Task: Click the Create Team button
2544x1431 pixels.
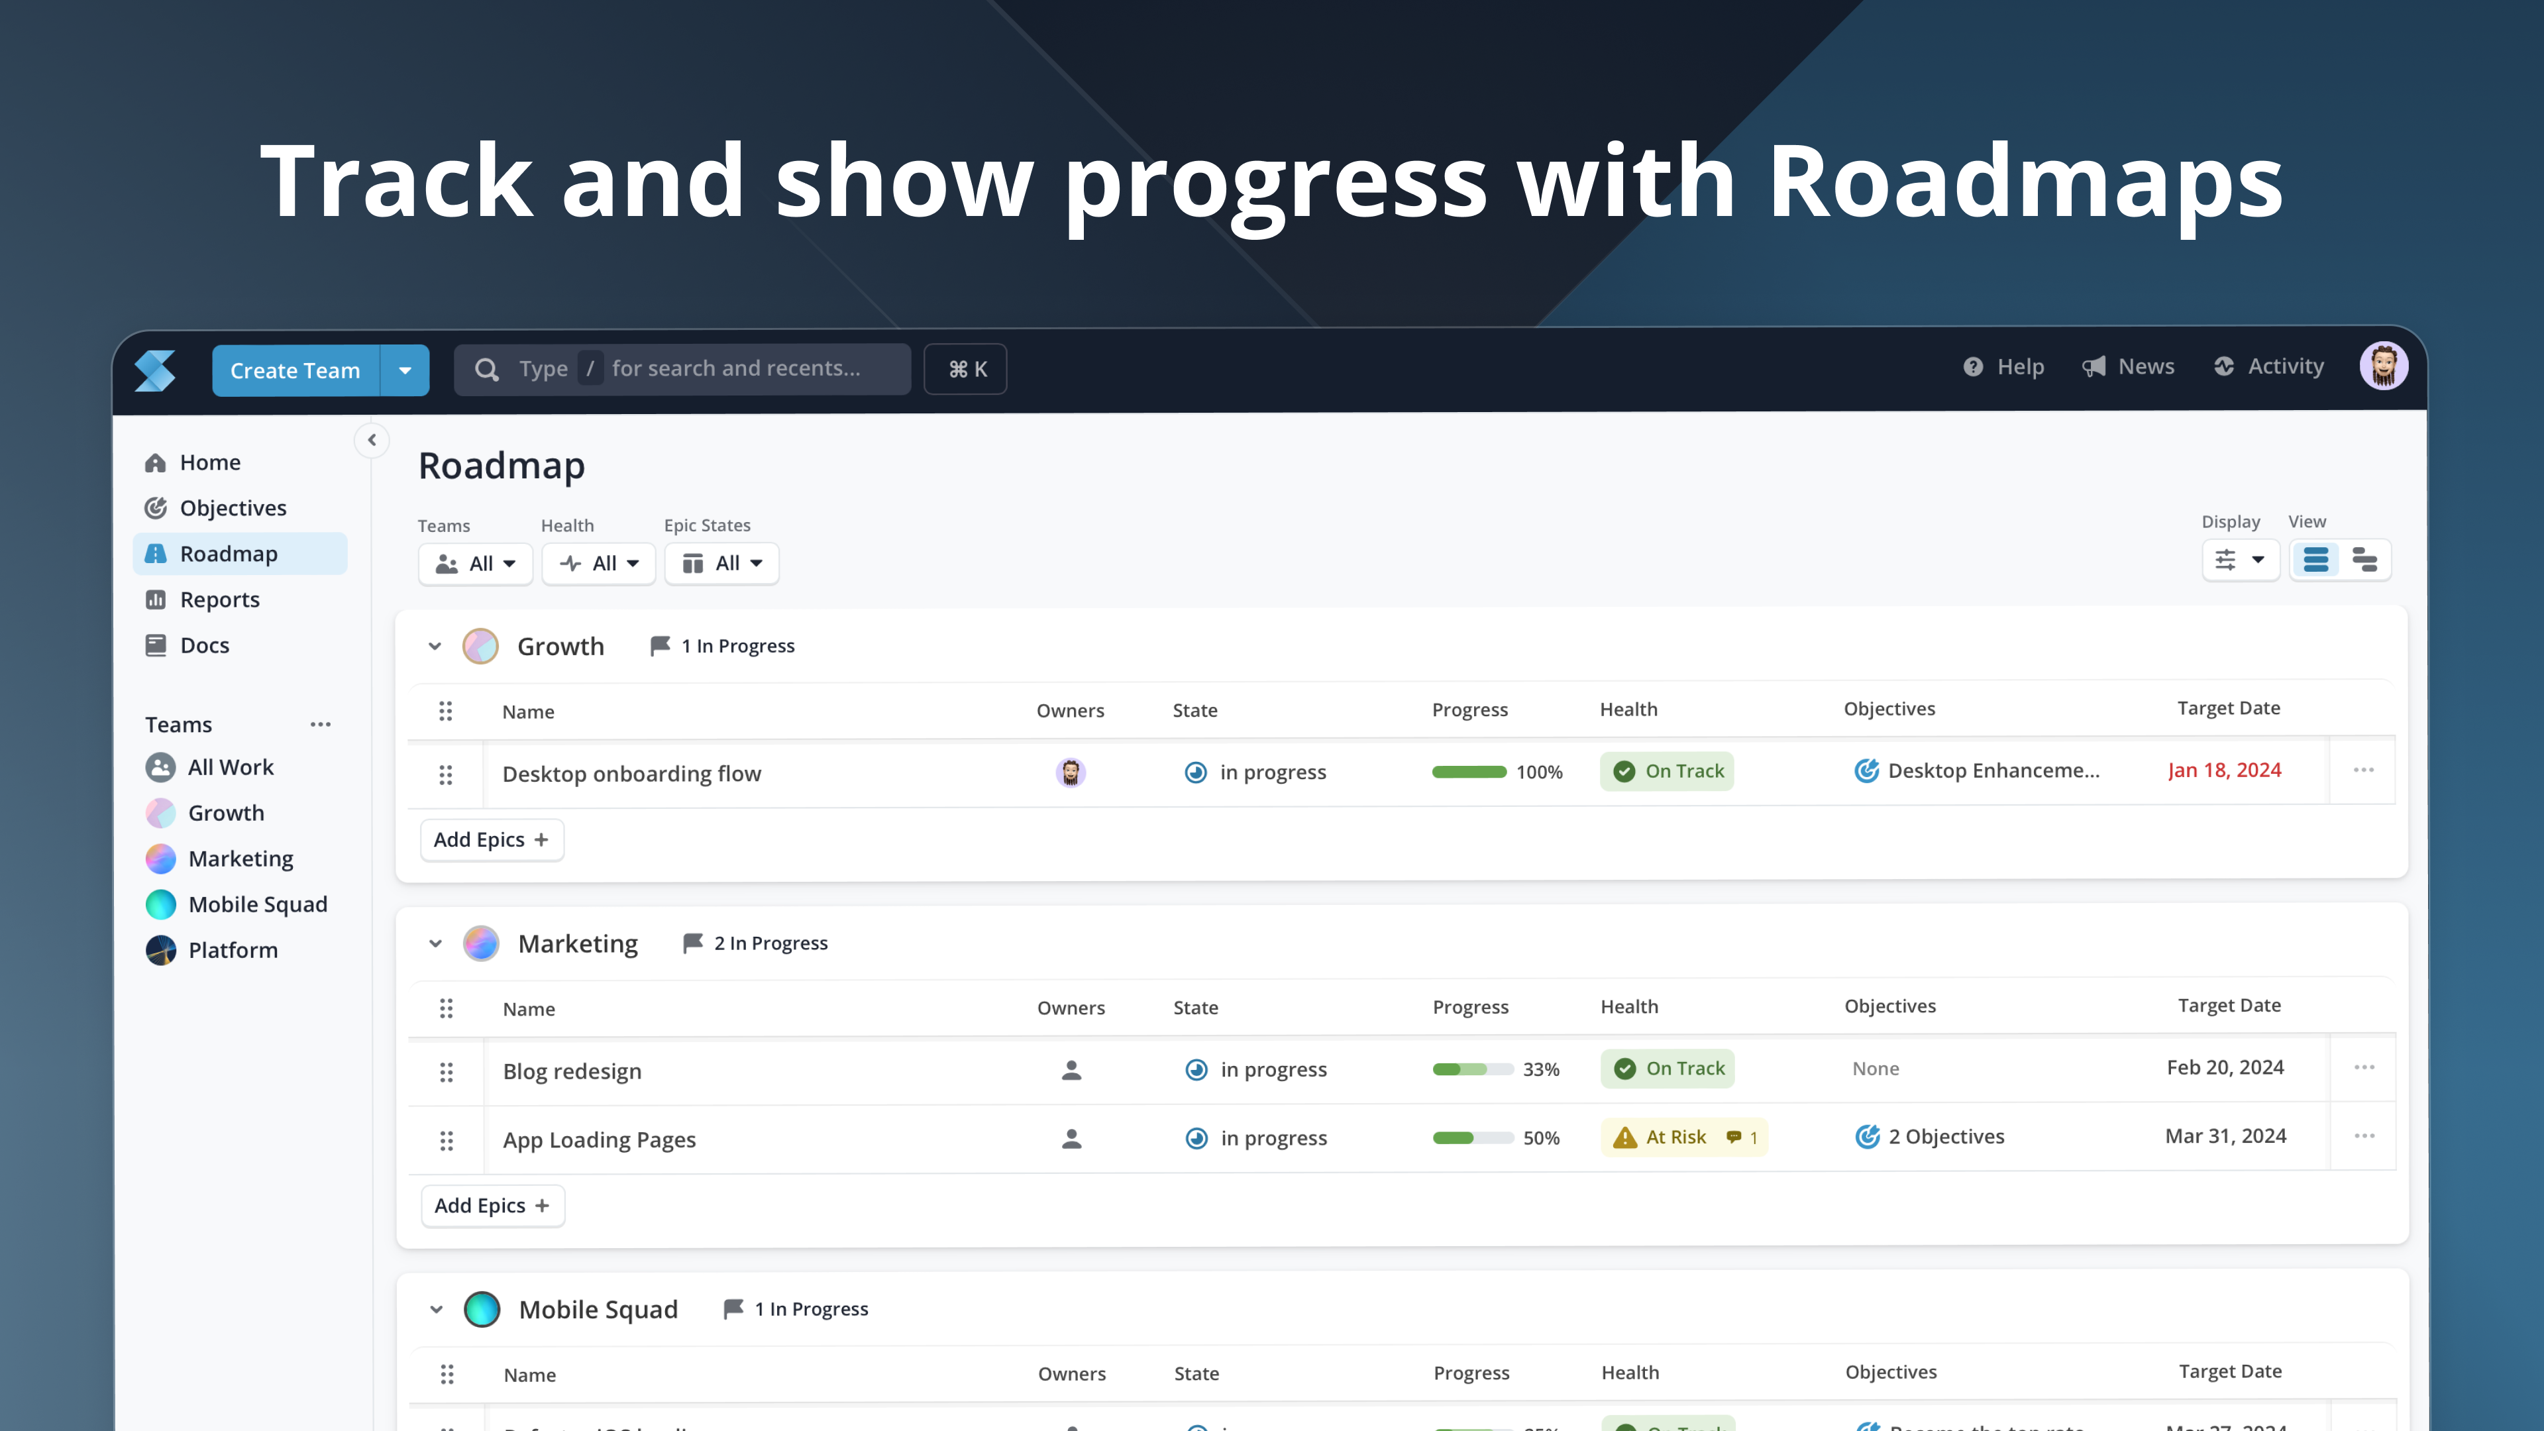Action: [295, 370]
